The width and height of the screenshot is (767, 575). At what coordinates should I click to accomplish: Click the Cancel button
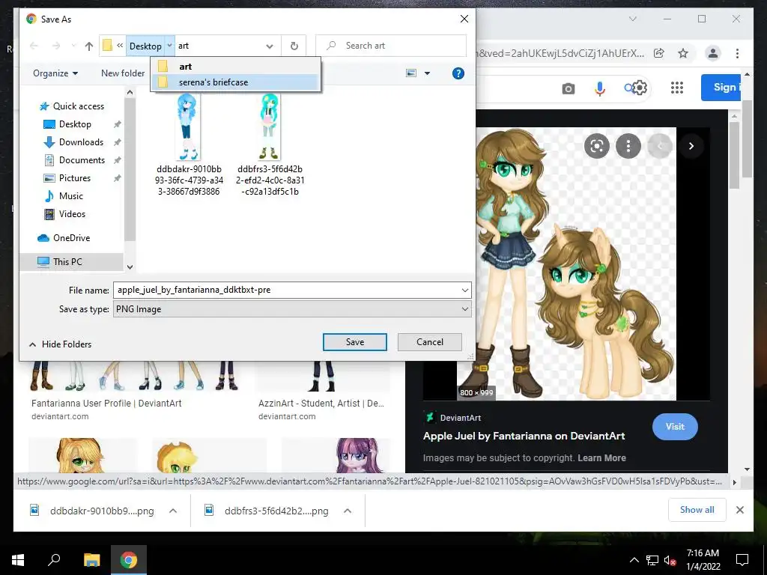click(x=429, y=342)
